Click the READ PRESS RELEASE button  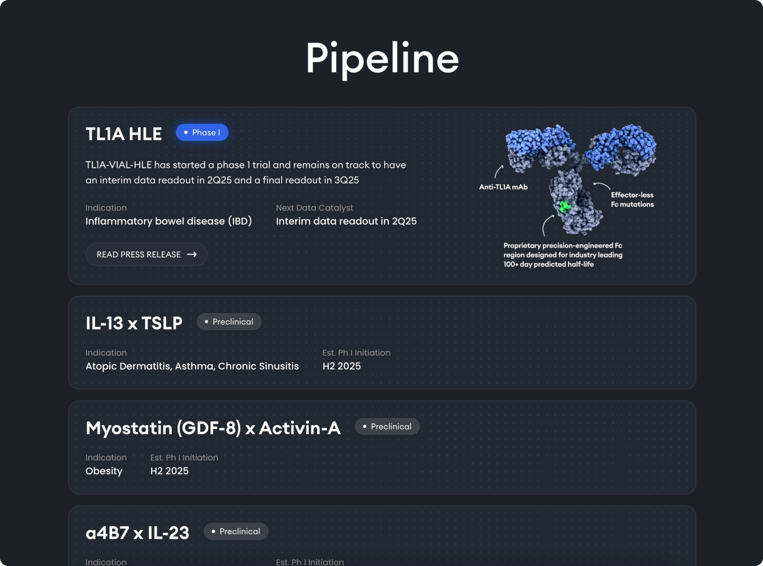(146, 254)
